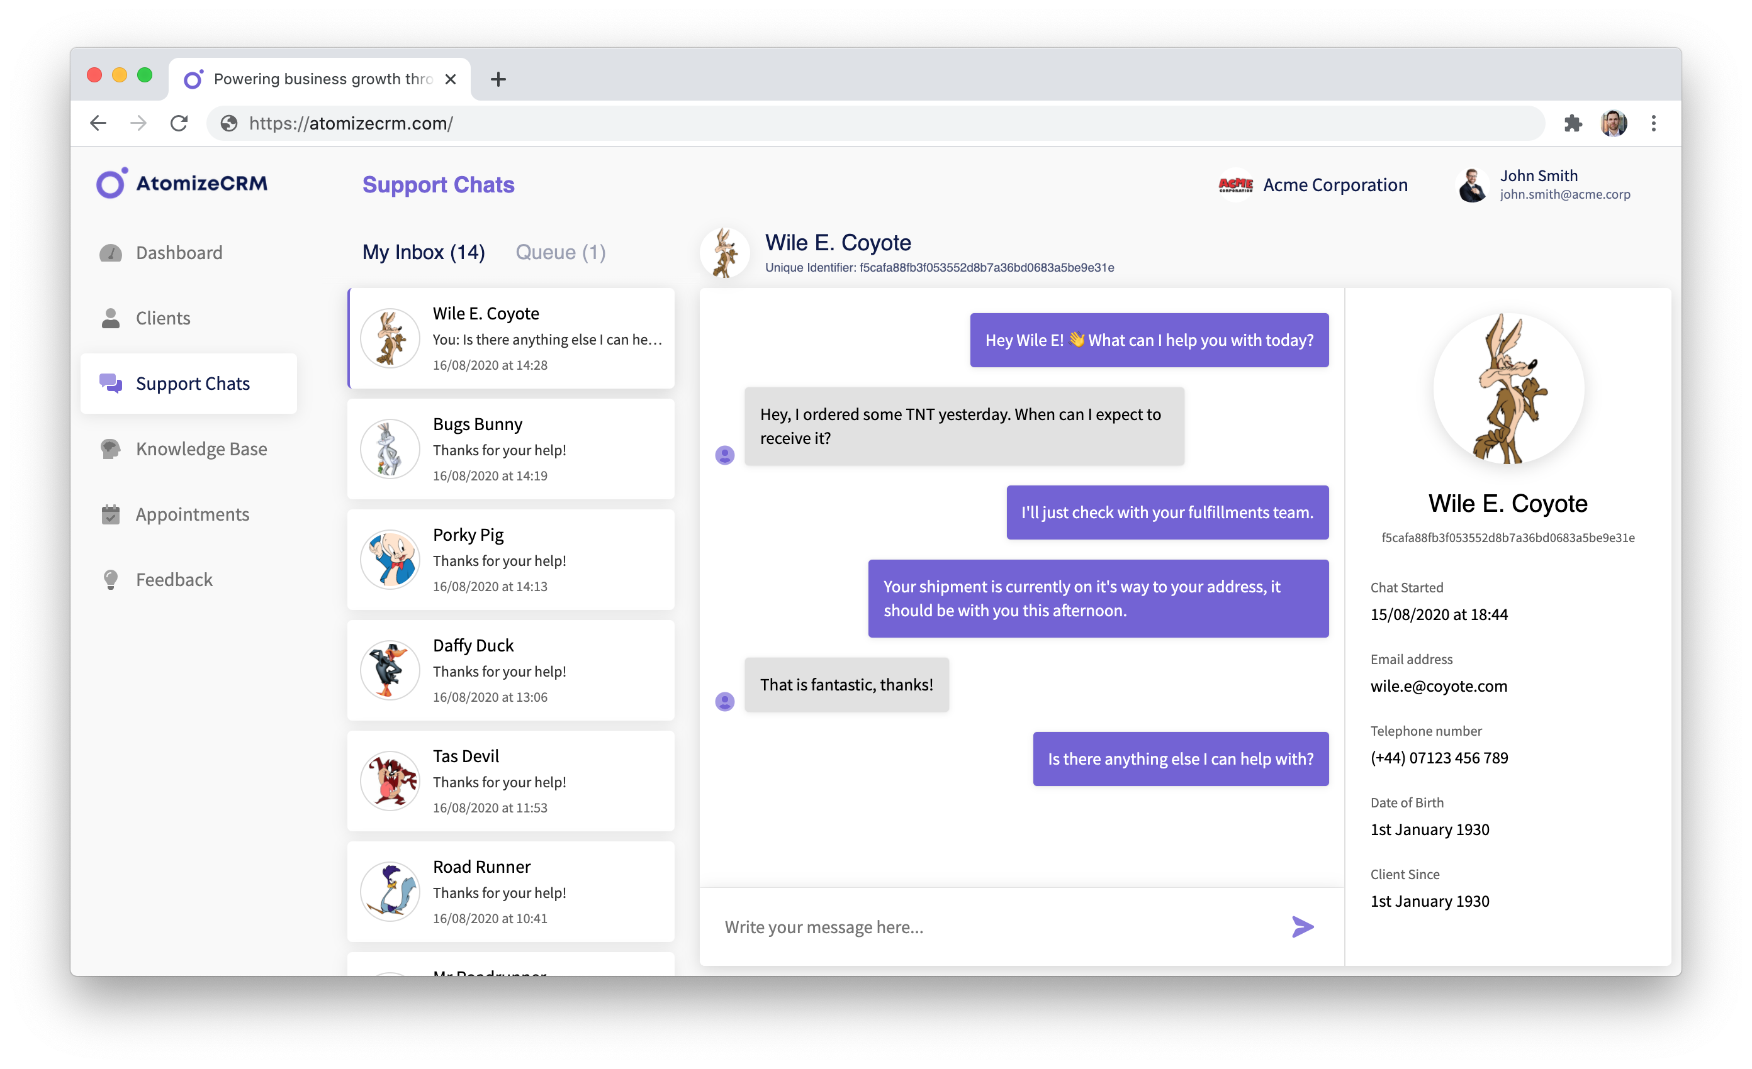The image size is (1752, 1069).
Task: Open Knowledge Base from the sidebar icon
Action: point(110,449)
